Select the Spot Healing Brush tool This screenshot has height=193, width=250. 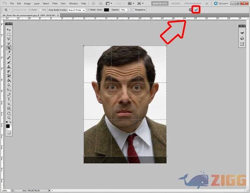point(9,58)
